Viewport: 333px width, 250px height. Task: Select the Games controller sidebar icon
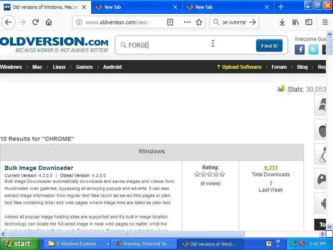[x=320, y=179]
